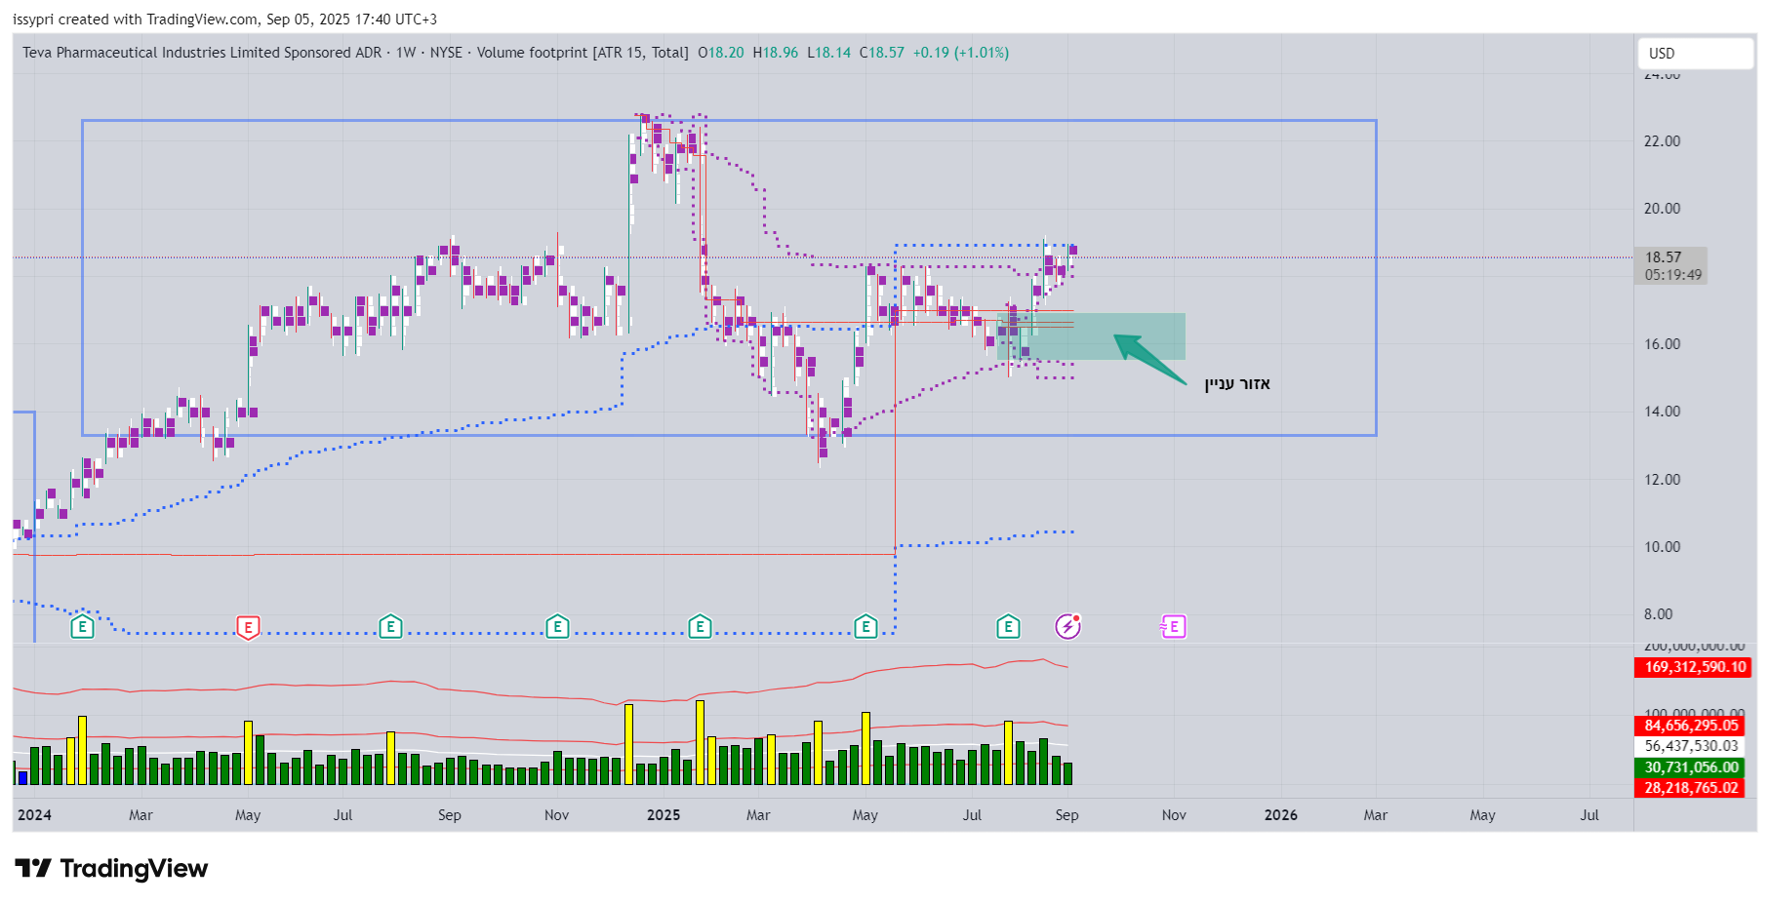Click the change value +0.19 (+1.01%)
Screen dimensions: 1770x905
click(x=961, y=53)
